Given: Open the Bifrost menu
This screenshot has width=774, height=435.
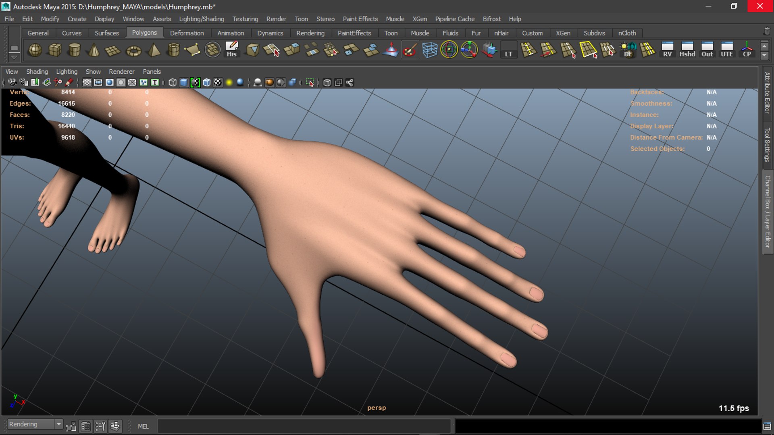Looking at the screenshot, I should pyautogui.click(x=491, y=19).
